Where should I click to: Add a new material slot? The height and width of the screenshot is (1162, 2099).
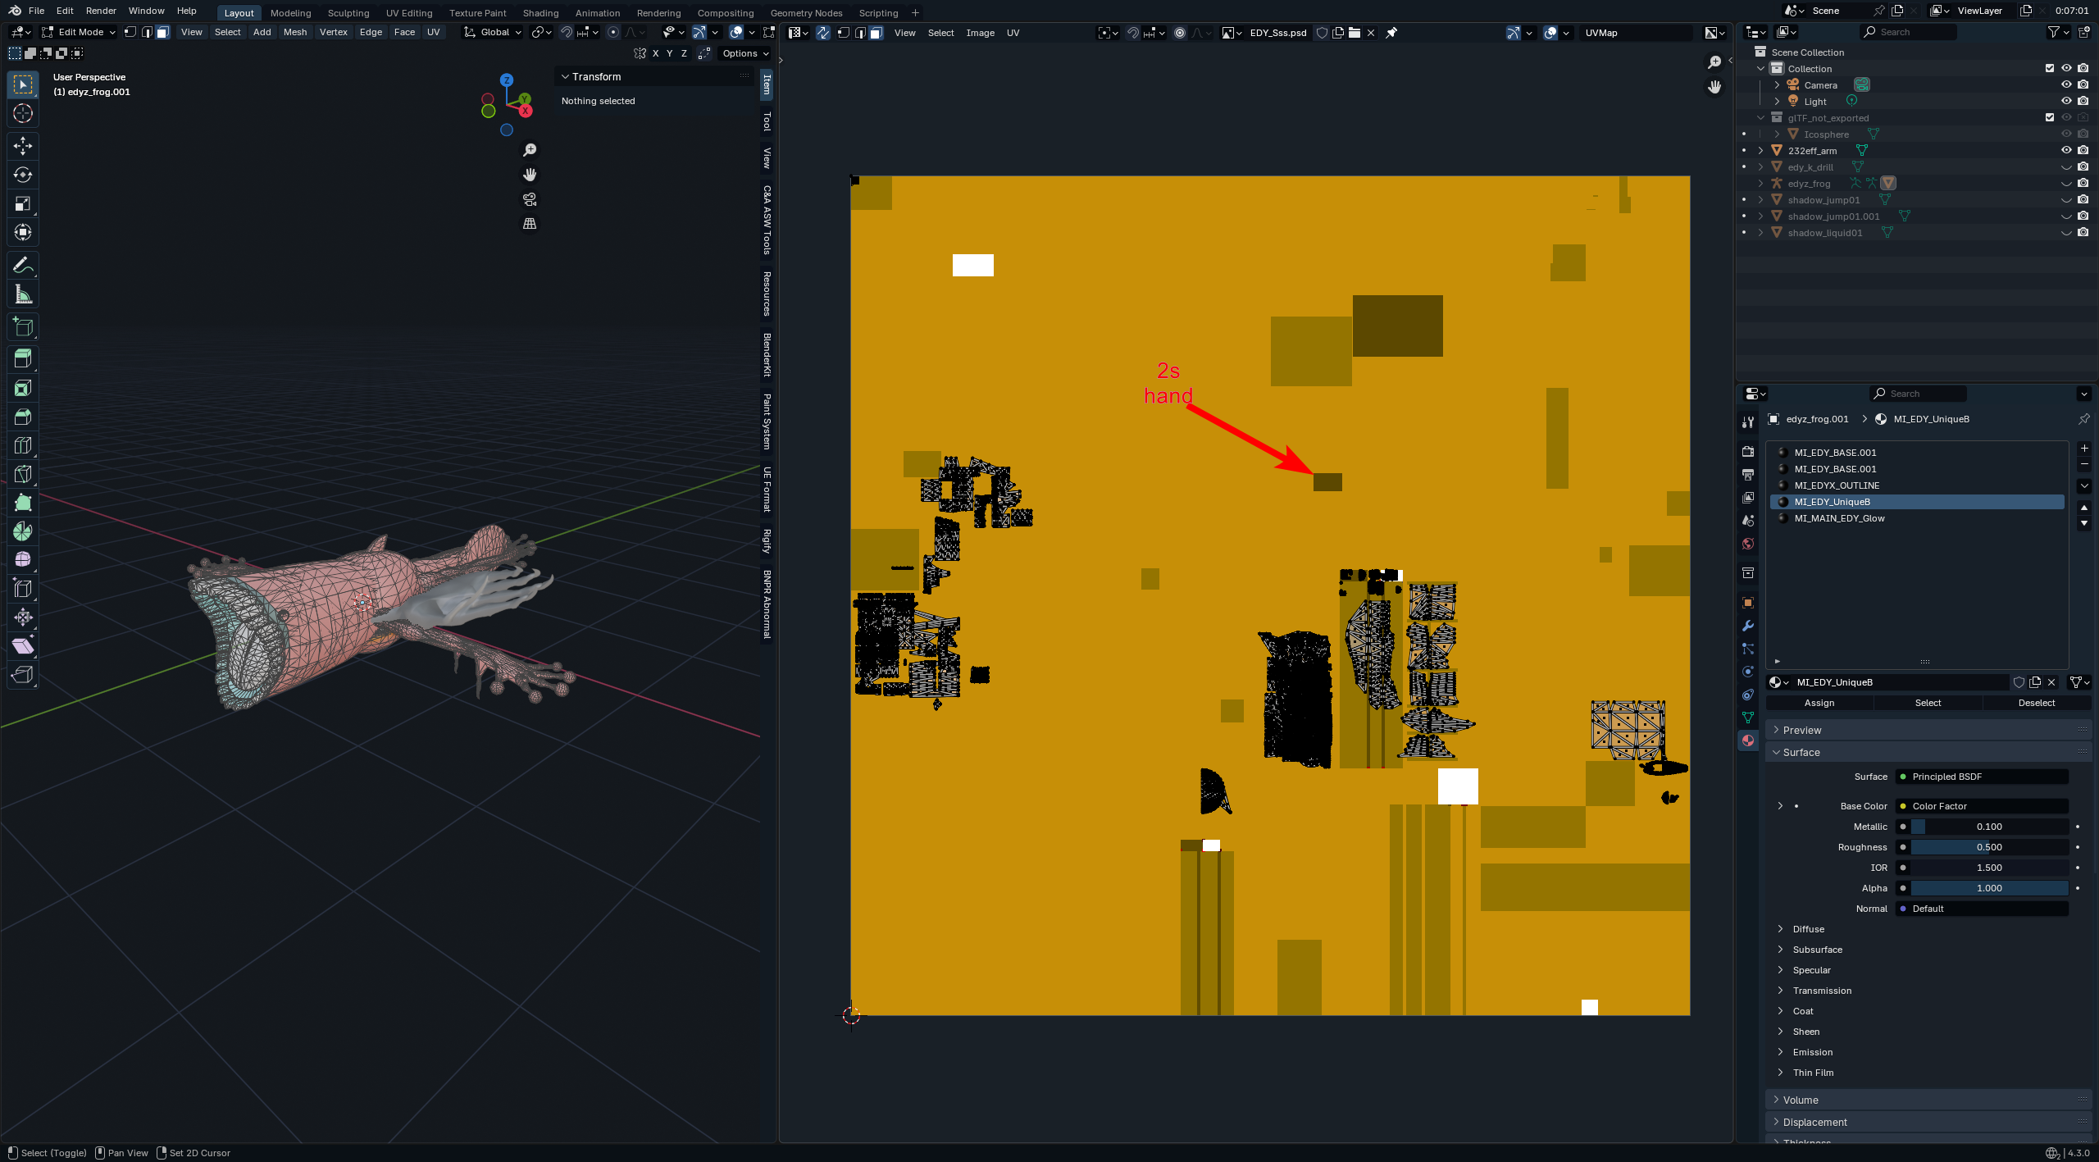pos(2084,449)
